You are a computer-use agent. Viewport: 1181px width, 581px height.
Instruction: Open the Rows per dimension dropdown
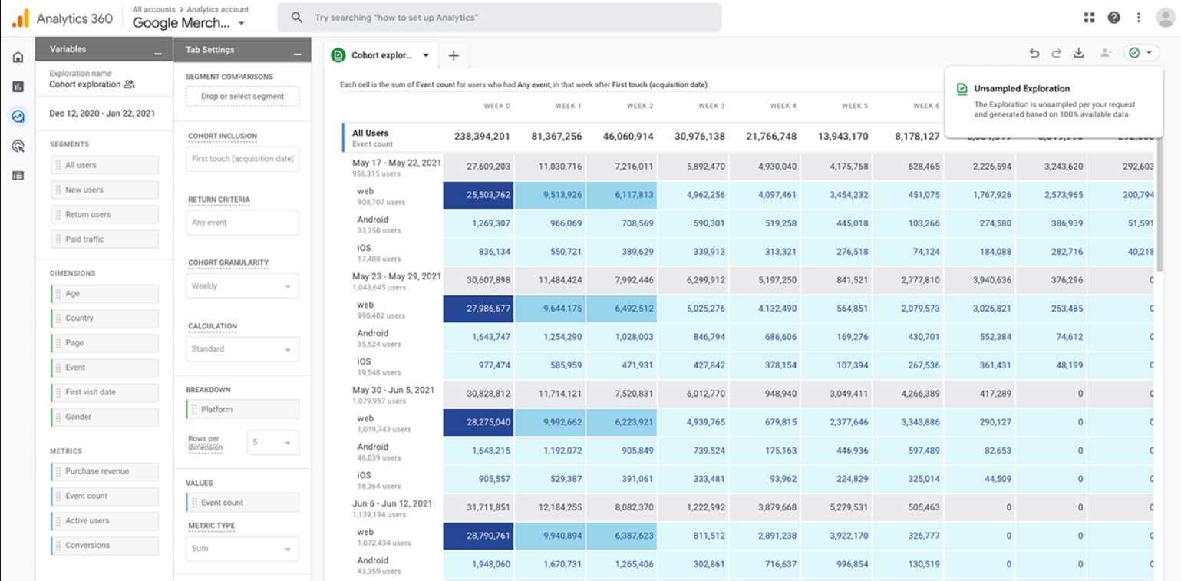(273, 443)
